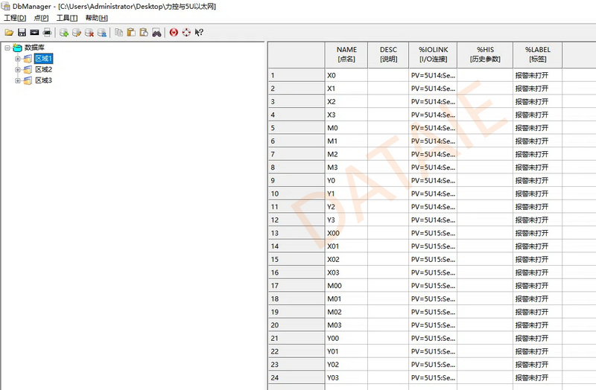Click the paste clipboard icon
The image size is (596, 390).
[131, 33]
